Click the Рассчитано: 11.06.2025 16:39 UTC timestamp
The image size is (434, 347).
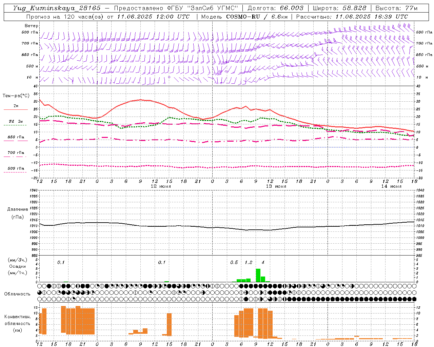point(352,17)
